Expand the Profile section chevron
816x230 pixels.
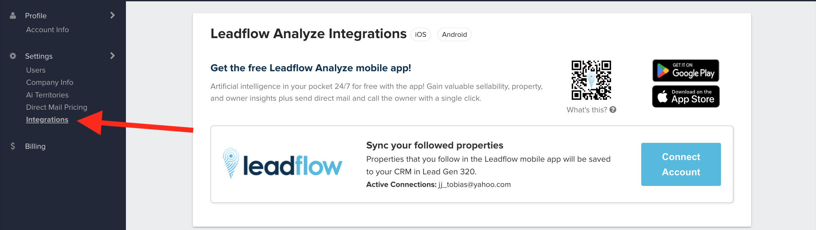113,15
